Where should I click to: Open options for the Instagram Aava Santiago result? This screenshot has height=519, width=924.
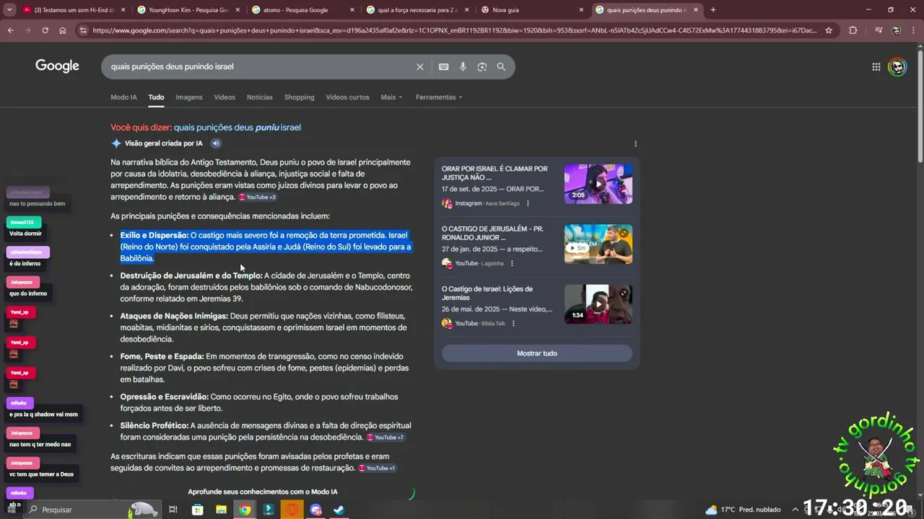point(528,203)
